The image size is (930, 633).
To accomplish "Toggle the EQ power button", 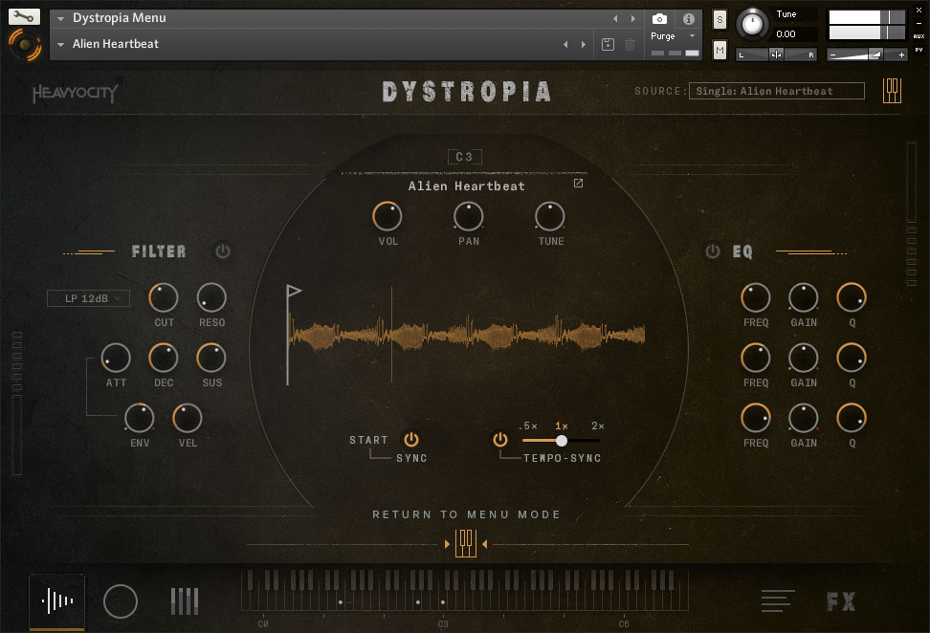I will [712, 251].
